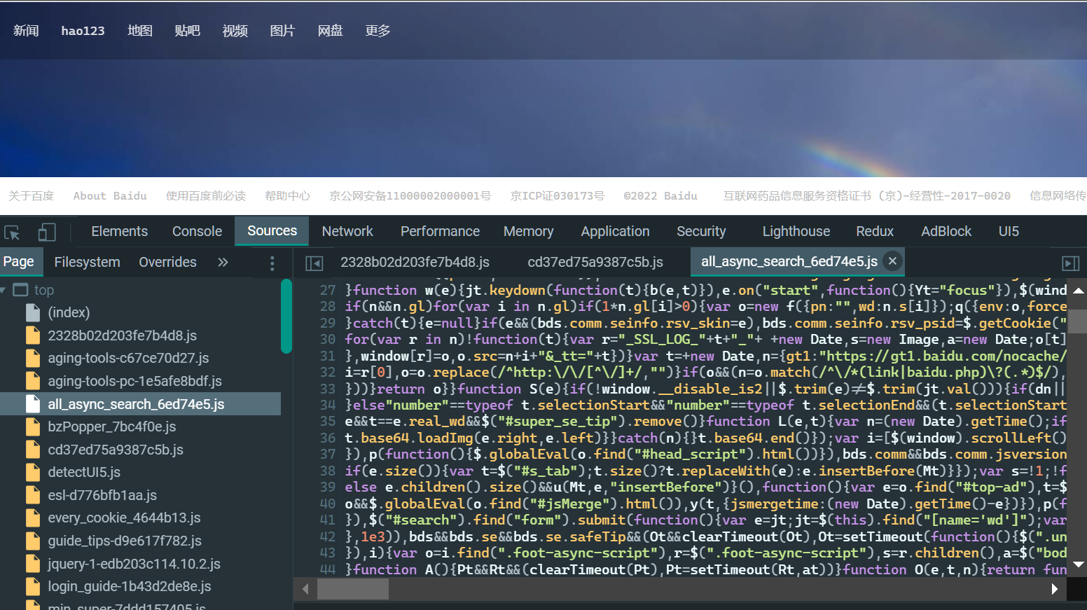Open the 使用百度前必读 footer link
1087x610 pixels.
(206, 196)
